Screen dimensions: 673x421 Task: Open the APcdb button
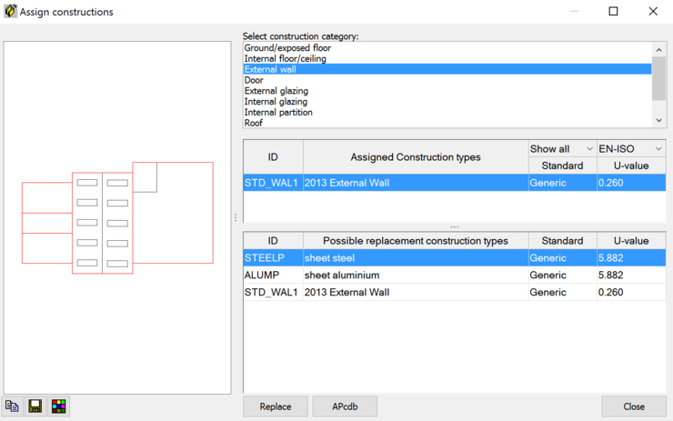click(x=345, y=406)
